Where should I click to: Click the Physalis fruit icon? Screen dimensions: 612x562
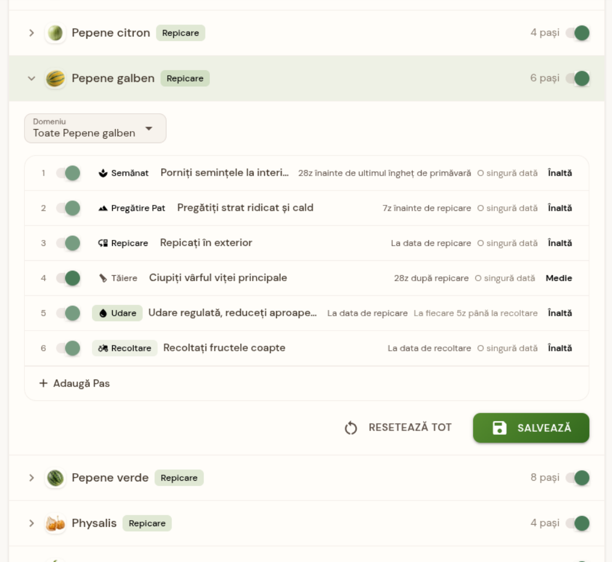coord(55,523)
